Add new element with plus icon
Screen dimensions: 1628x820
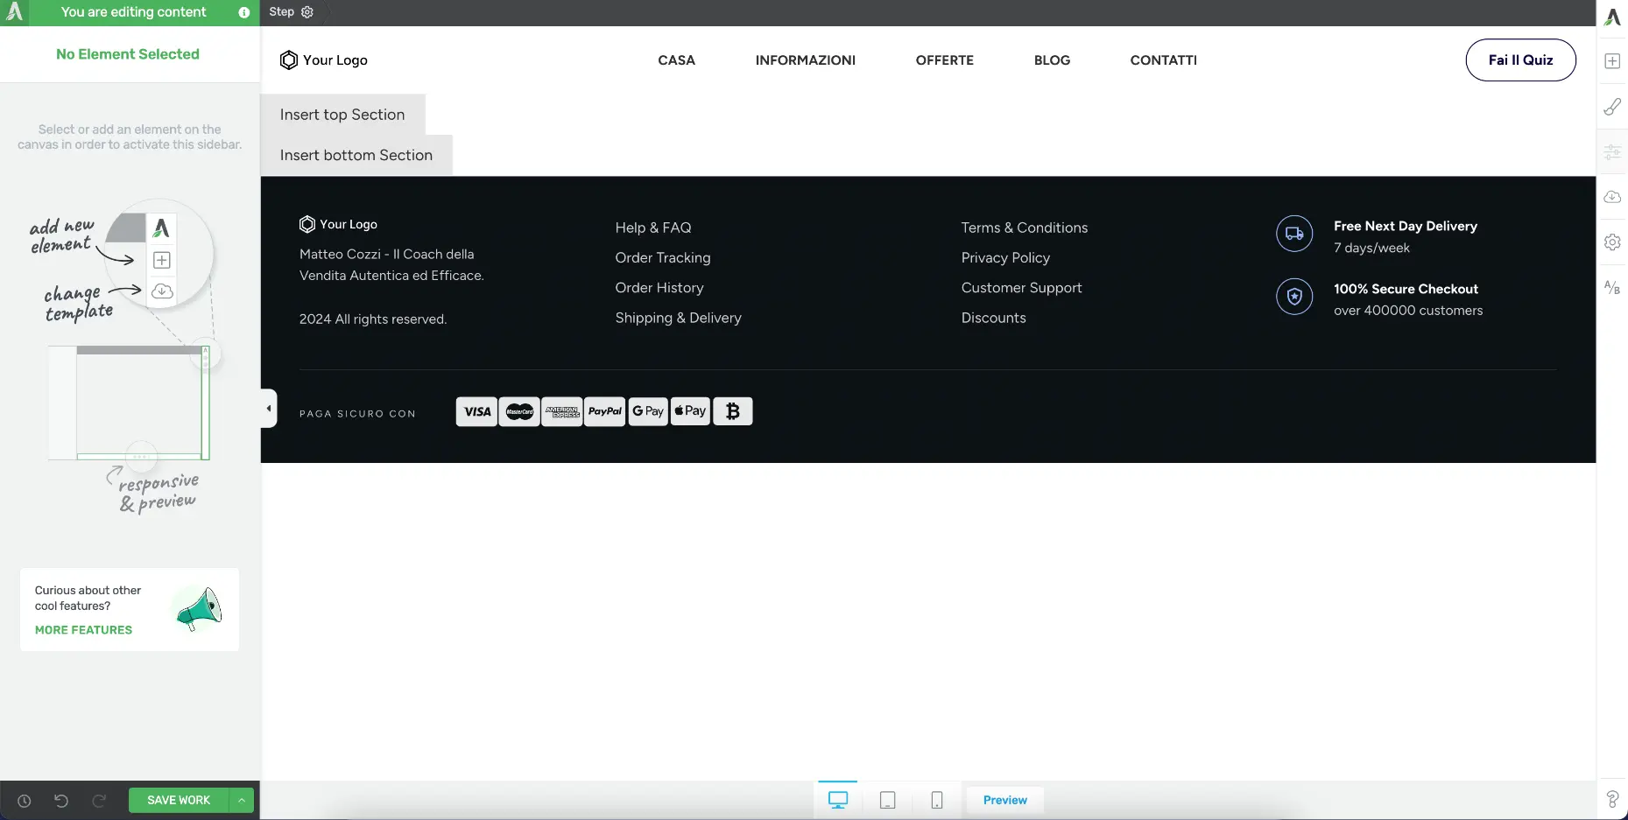click(1612, 61)
